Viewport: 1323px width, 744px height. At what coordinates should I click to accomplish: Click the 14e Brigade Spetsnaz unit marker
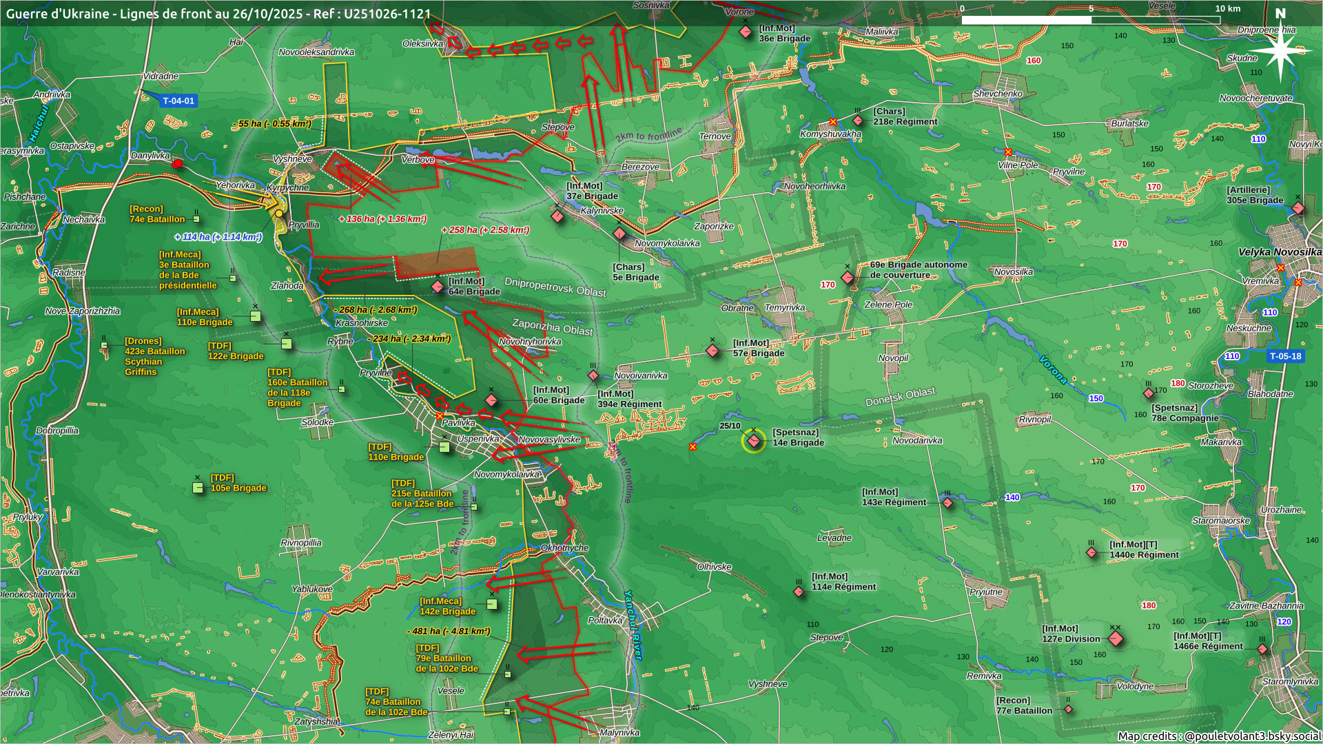coord(753,440)
